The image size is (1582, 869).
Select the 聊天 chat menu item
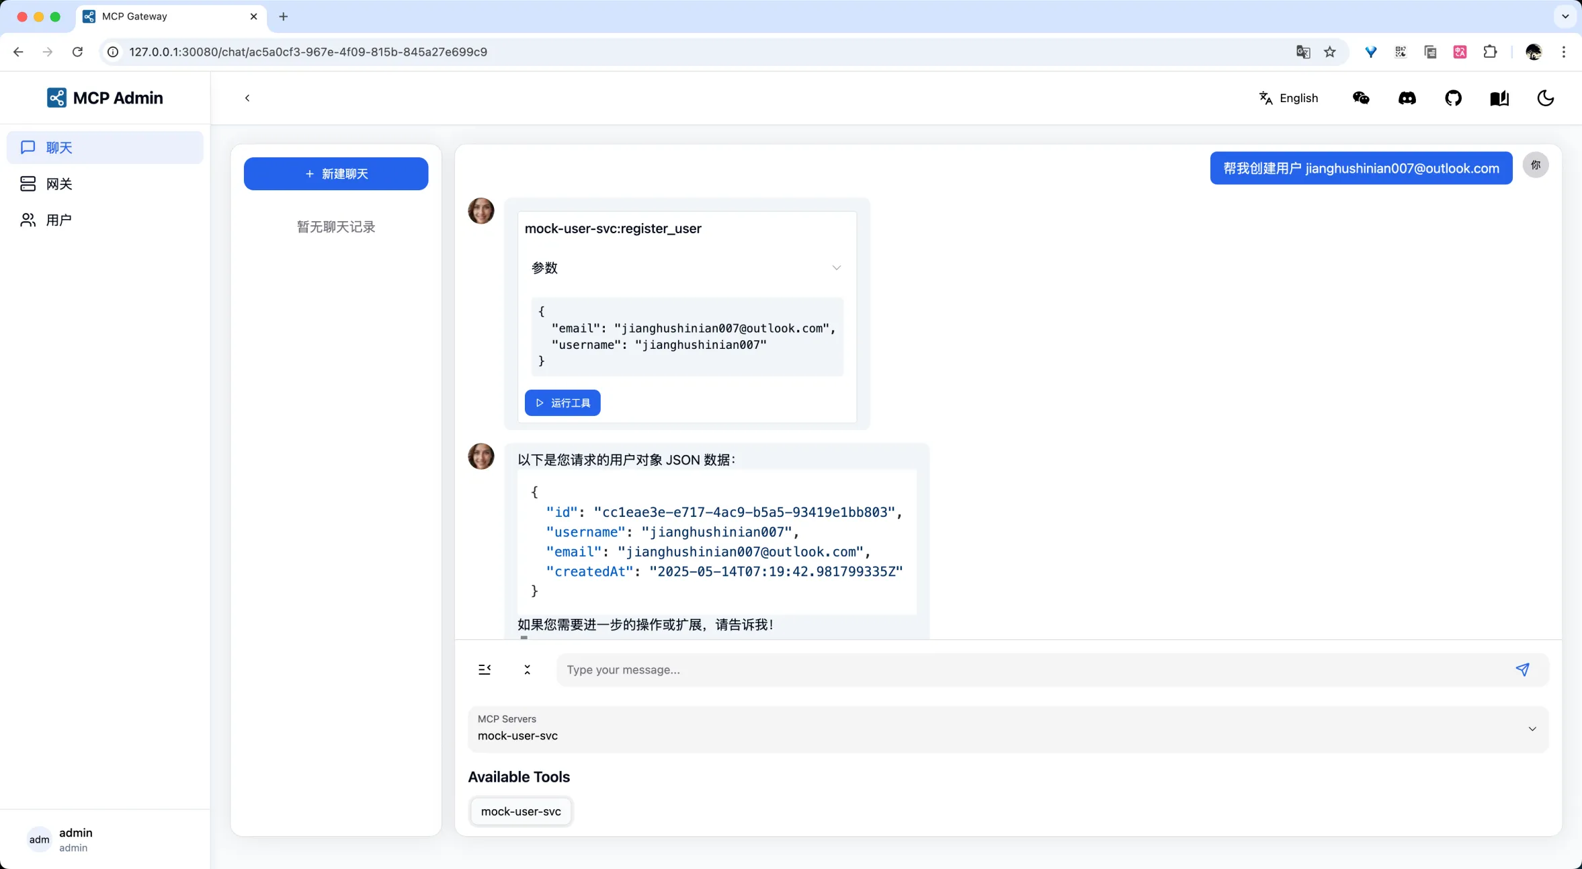pos(59,147)
